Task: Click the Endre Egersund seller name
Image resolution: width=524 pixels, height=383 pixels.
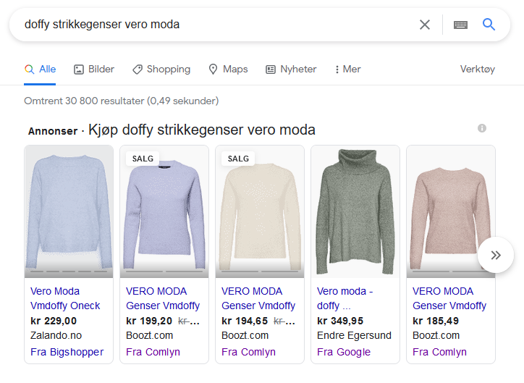Action: pos(354,335)
